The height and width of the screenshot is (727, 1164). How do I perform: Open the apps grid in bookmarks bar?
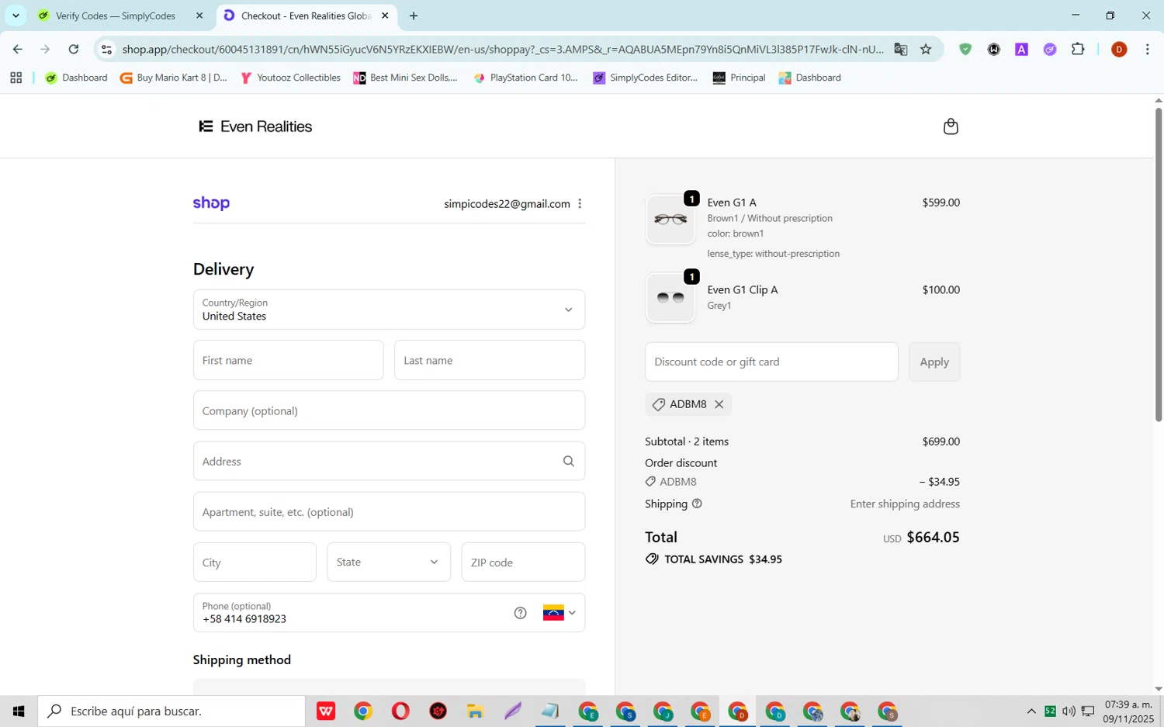coord(16,78)
